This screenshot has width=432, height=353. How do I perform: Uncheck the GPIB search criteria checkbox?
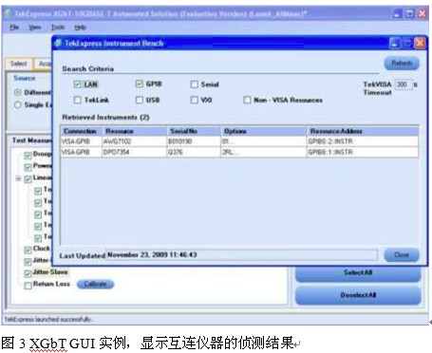140,84
